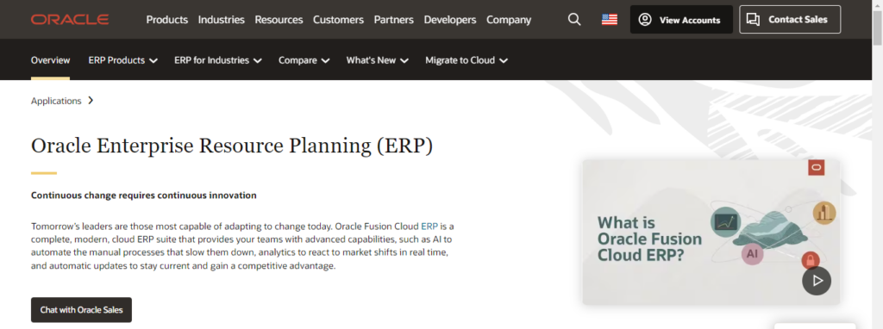Expand the ERP Products dropdown
883x329 pixels.
(x=122, y=60)
